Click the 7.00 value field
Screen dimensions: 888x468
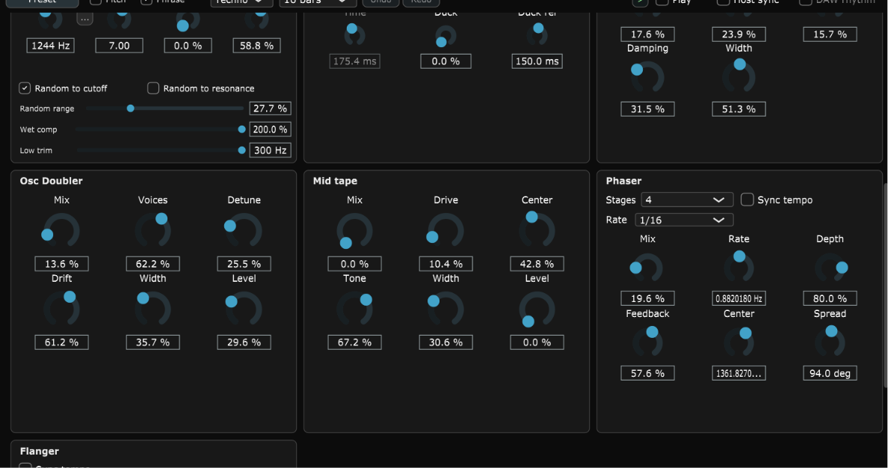click(119, 46)
